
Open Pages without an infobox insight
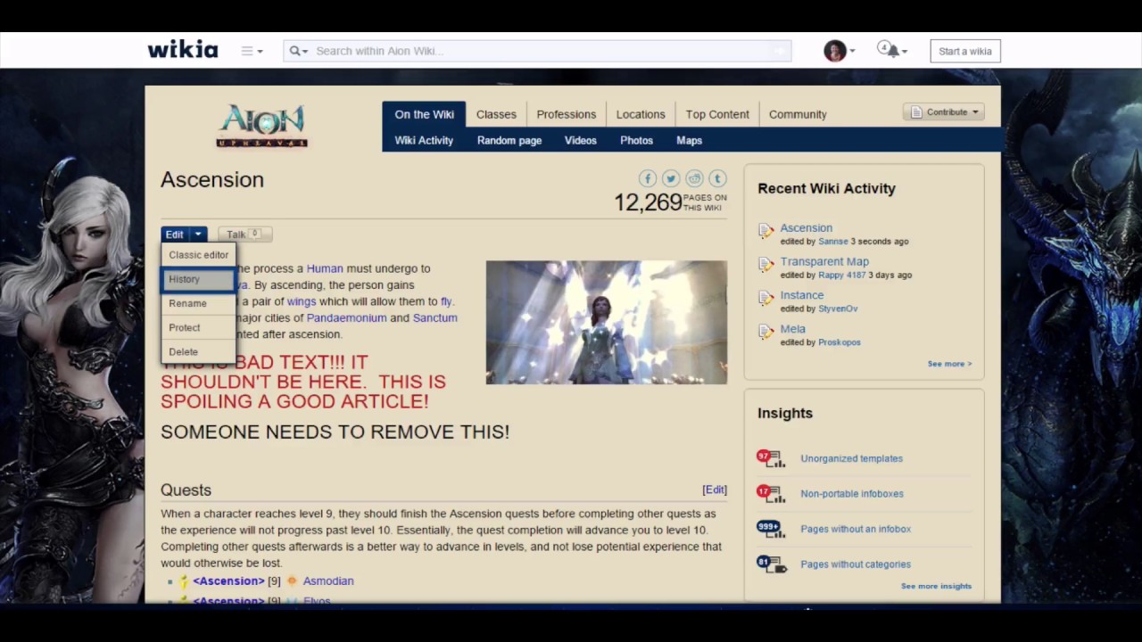click(856, 529)
